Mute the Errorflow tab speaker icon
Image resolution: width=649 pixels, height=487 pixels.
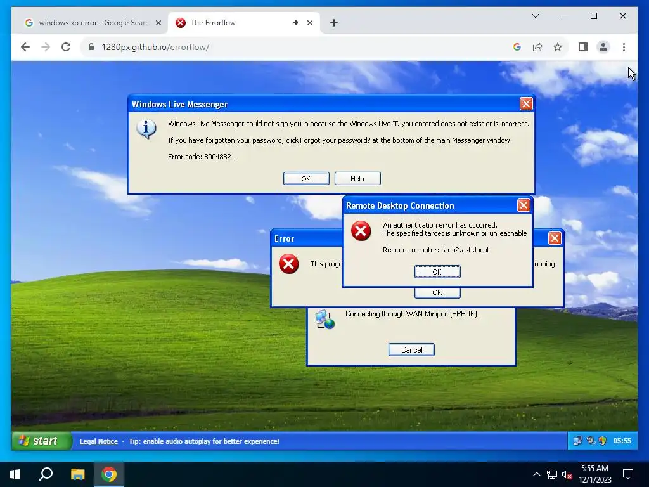(296, 23)
